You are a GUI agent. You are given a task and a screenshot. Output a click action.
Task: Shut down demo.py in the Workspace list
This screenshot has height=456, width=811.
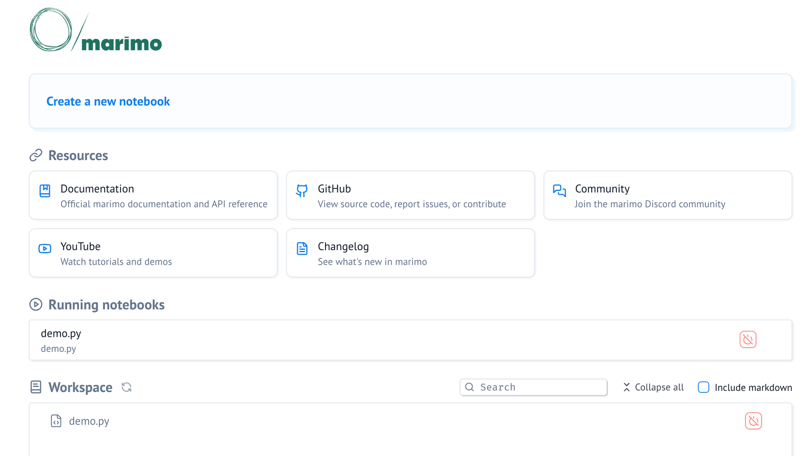point(753,421)
